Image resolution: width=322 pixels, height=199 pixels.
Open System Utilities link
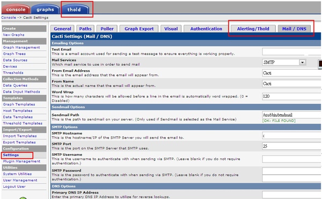[x=17, y=174]
